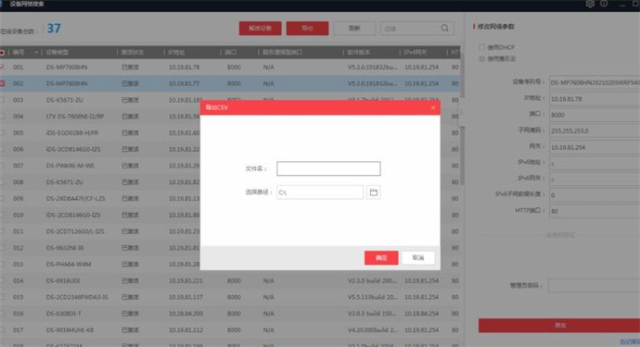Screen dimensions: 640x347
Task: Click the 子网掩码 field showing 255.255.255.0
Action: 595,130
